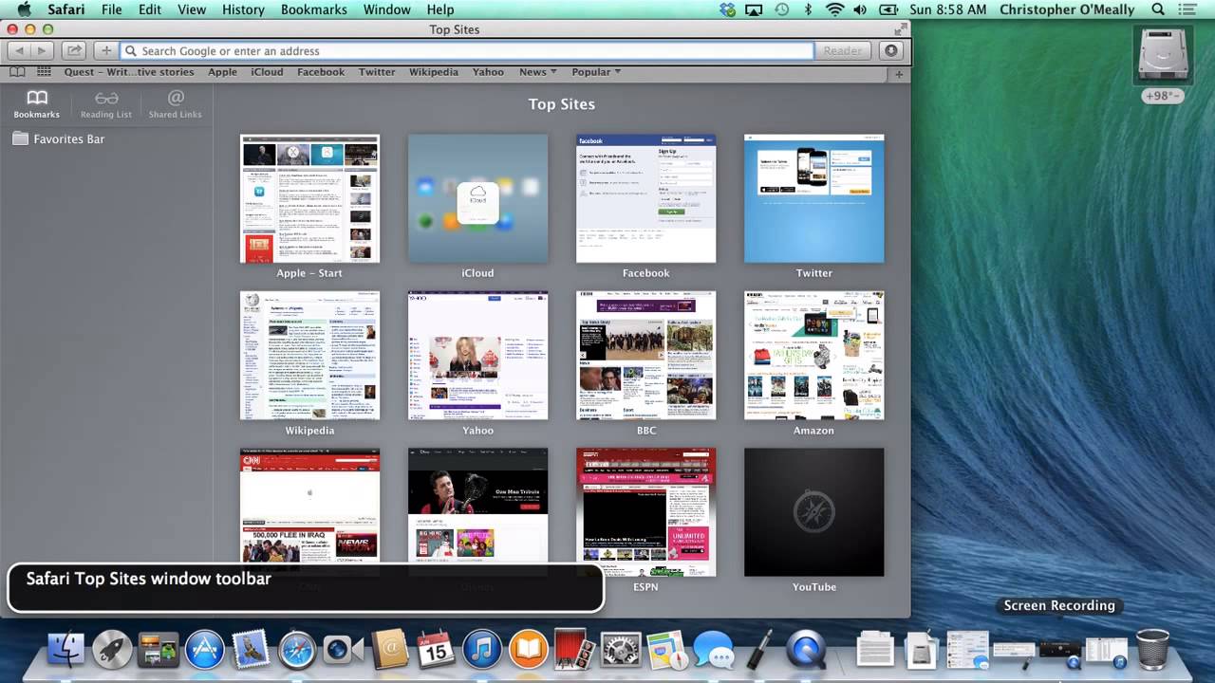The width and height of the screenshot is (1215, 683).
Task: Click the search or address field
Action: [467, 50]
